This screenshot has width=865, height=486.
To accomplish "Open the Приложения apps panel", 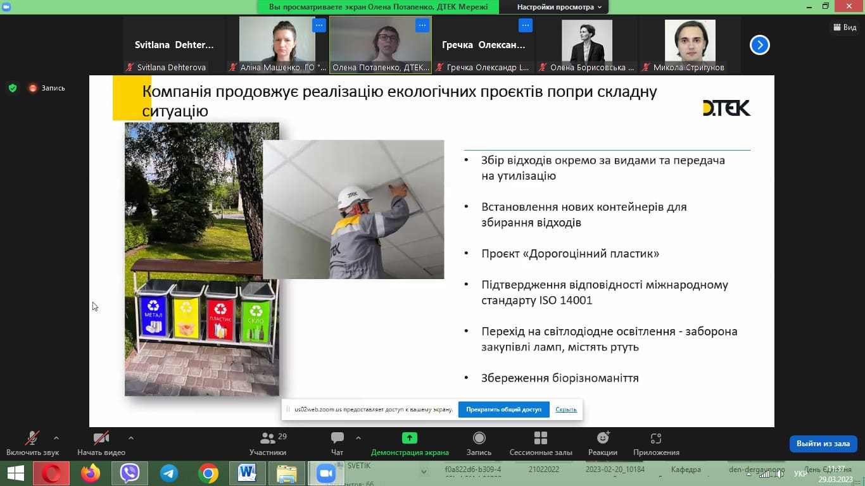I will [656, 444].
